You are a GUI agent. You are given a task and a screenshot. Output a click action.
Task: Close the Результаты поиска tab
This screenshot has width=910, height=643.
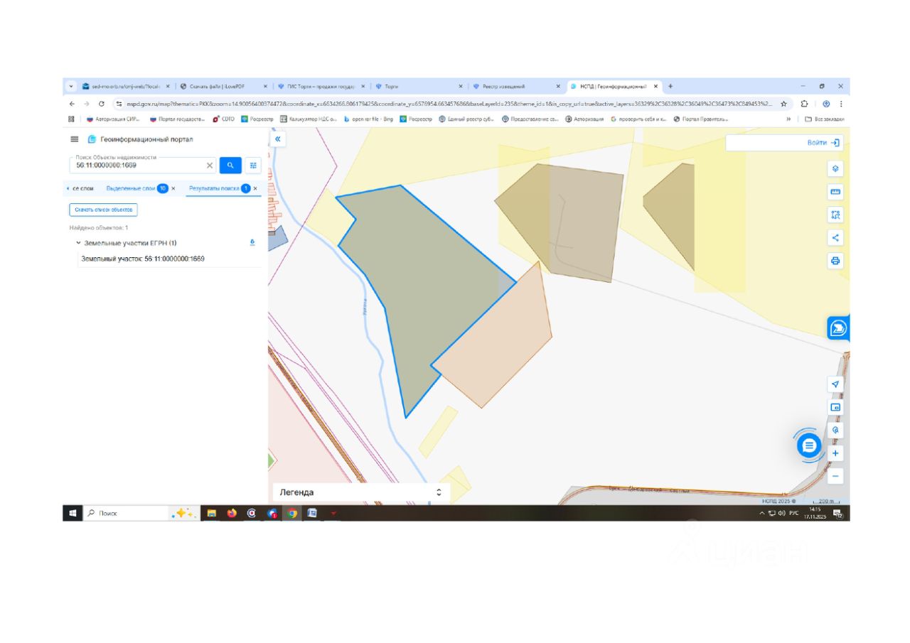[x=255, y=188]
